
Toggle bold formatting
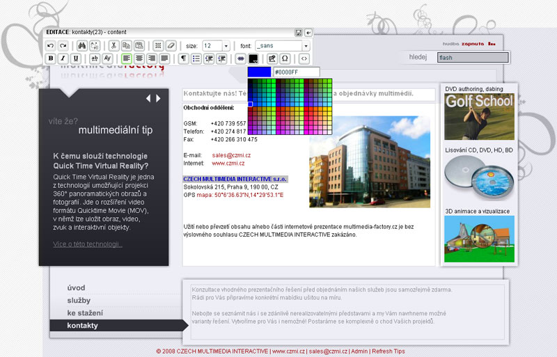(x=50, y=58)
